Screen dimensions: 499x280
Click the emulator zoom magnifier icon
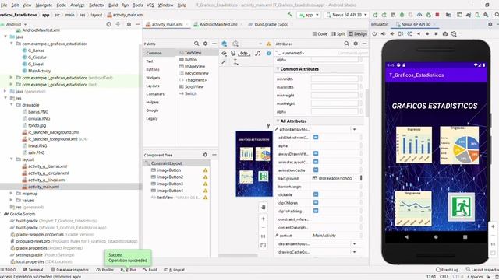454,33
